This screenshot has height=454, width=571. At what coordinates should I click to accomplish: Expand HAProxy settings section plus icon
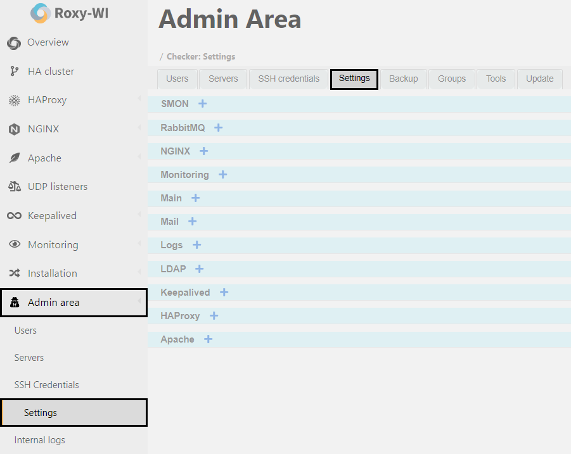[214, 316]
